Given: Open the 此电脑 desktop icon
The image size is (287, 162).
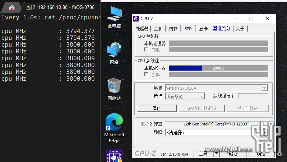Looking at the screenshot, I should click(114, 17).
